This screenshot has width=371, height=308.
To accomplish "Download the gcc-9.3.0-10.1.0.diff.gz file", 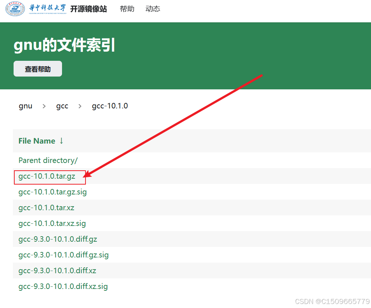I will [x=58, y=239].
